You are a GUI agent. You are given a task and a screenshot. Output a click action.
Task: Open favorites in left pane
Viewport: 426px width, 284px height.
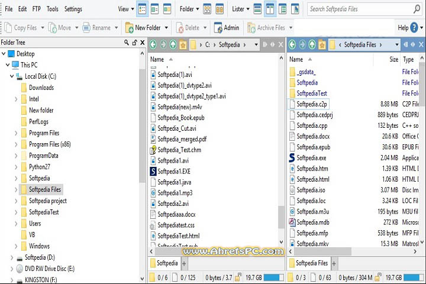tap(183, 44)
